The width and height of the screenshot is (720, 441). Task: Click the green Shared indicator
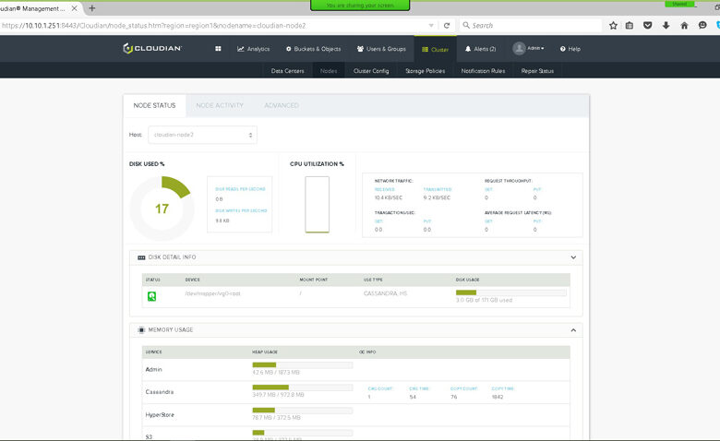point(679,4)
